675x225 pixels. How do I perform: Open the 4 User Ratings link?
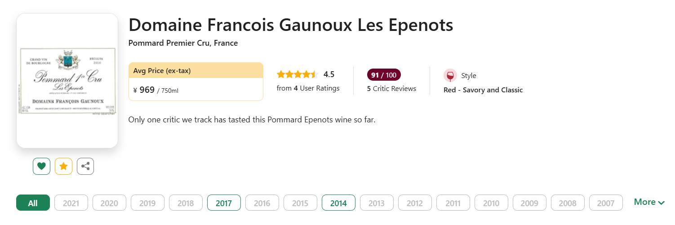click(x=308, y=88)
